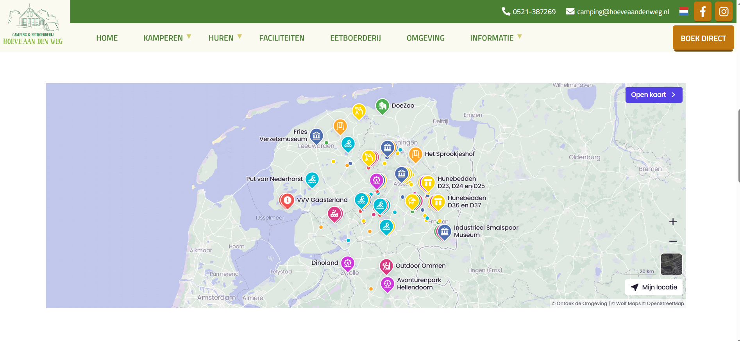This screenshot has height=341, width=740.
Task: Select the Outdoor Ommen marker
Action: 386,266
